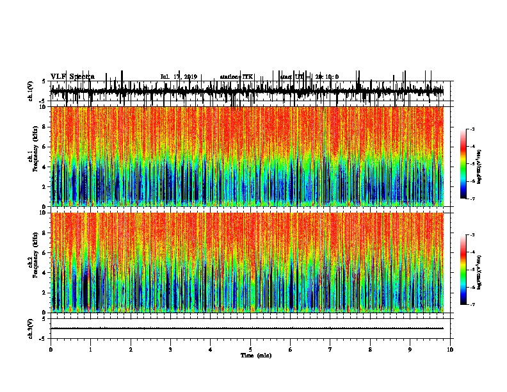This screenshot has height=392, width=507.
Task: Click the '6' kHz tick on ch.2 spectrogram
Action: (x=45, y=253)
